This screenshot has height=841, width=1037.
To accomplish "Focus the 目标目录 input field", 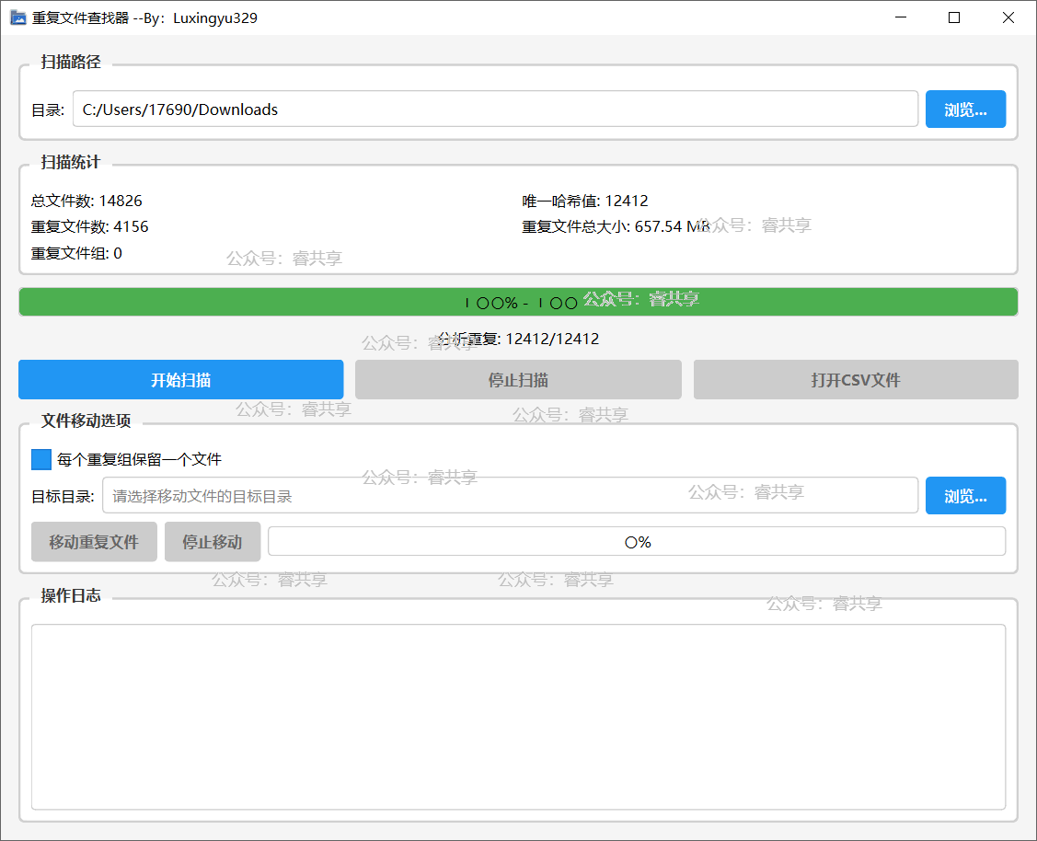I will pyautogui.click(x=510, y=496).
